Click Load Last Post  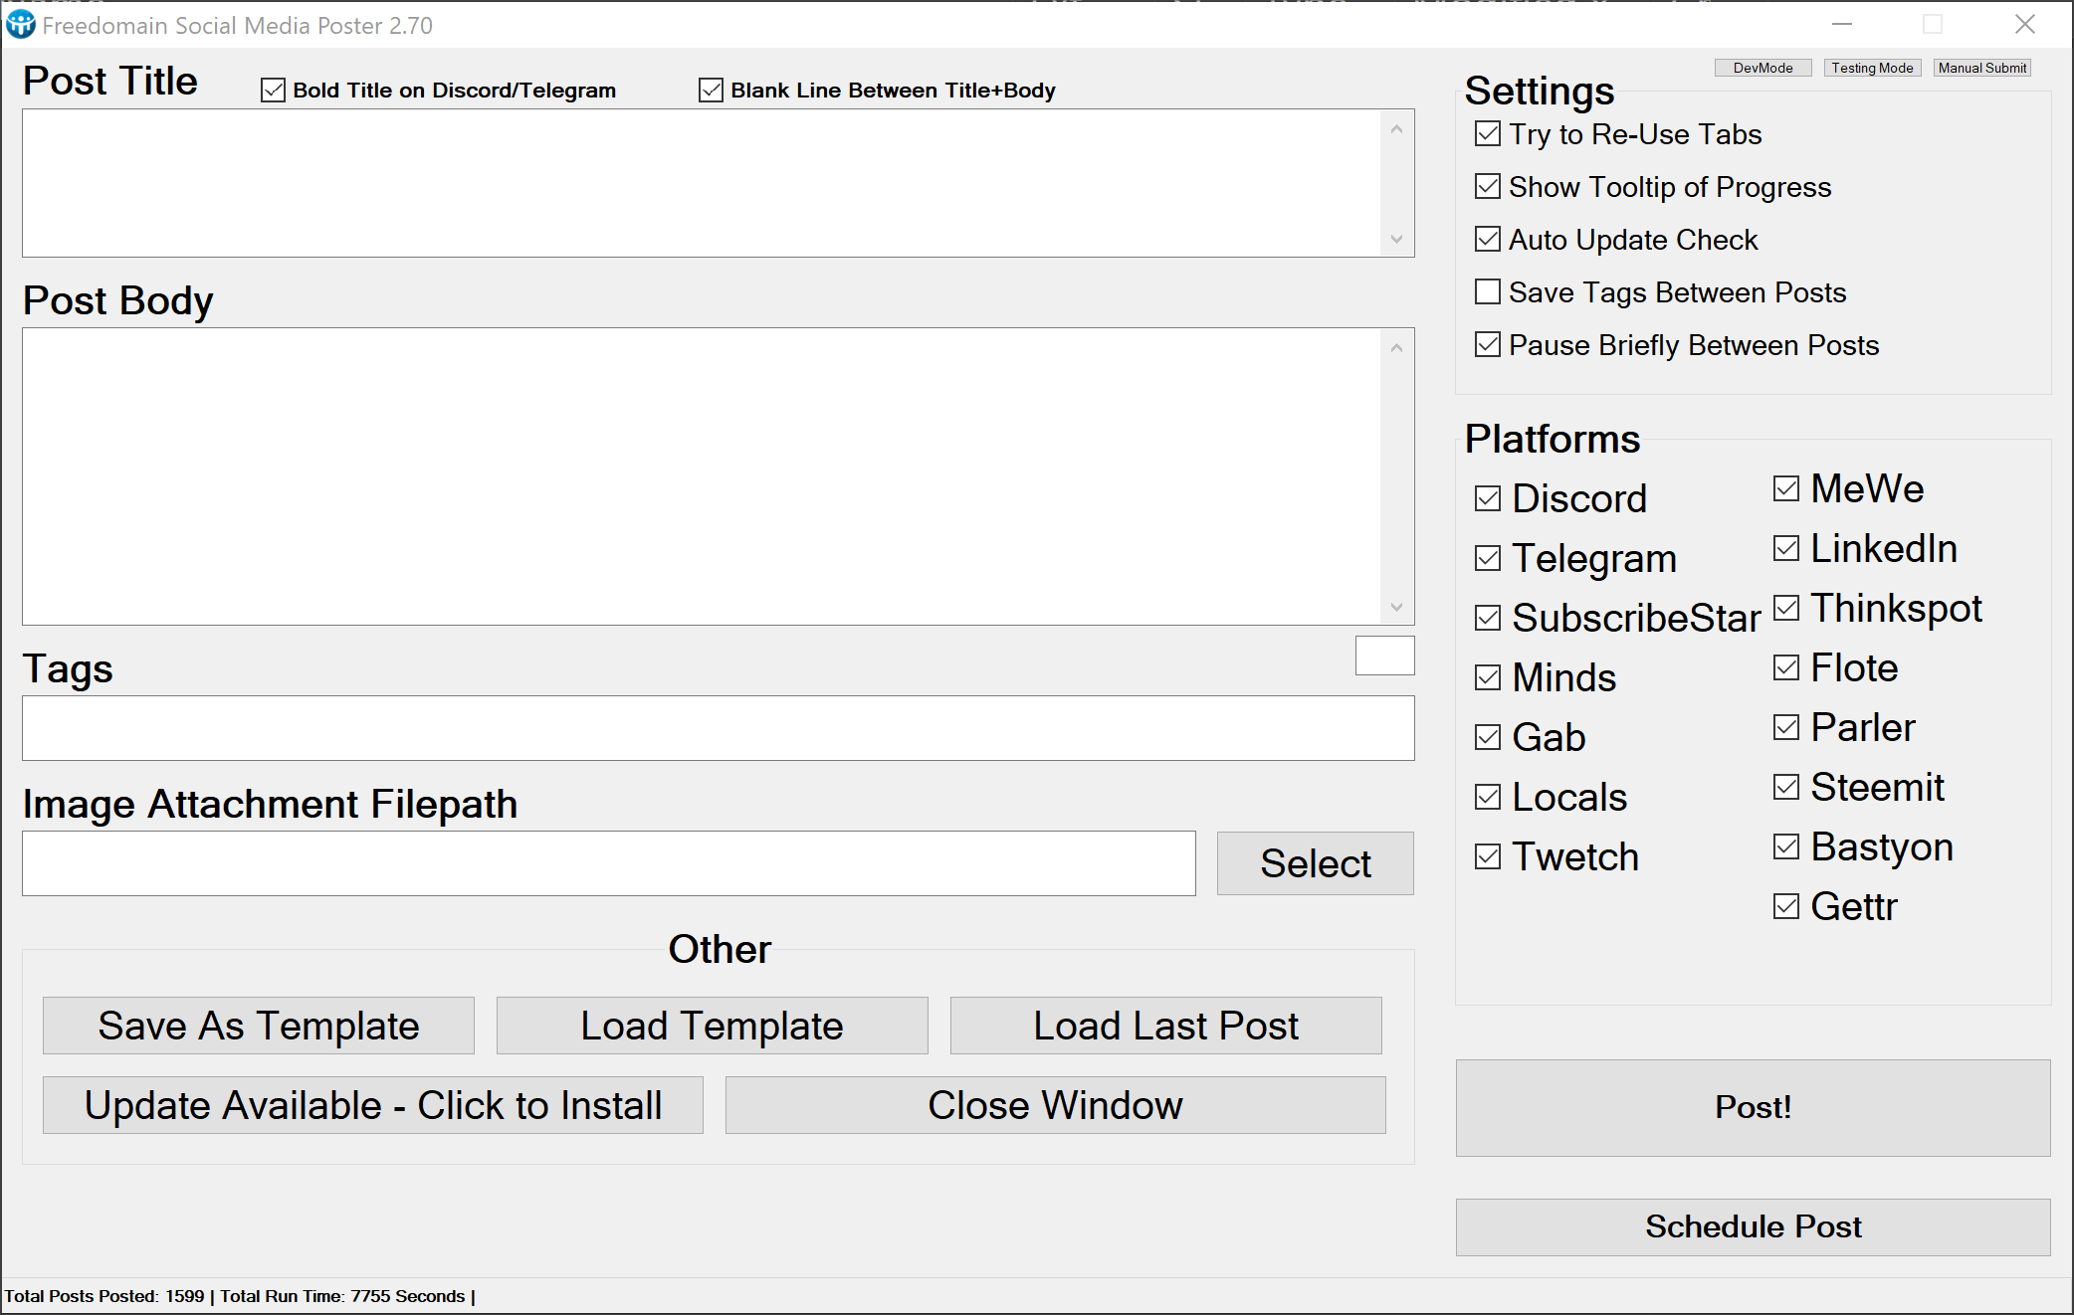click(x=1166, y=1026)
